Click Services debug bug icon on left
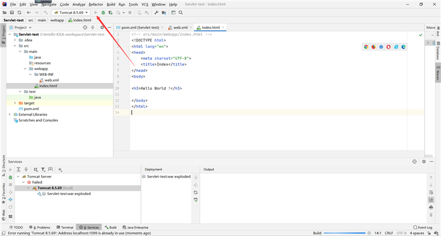 [x=11, y=178]
